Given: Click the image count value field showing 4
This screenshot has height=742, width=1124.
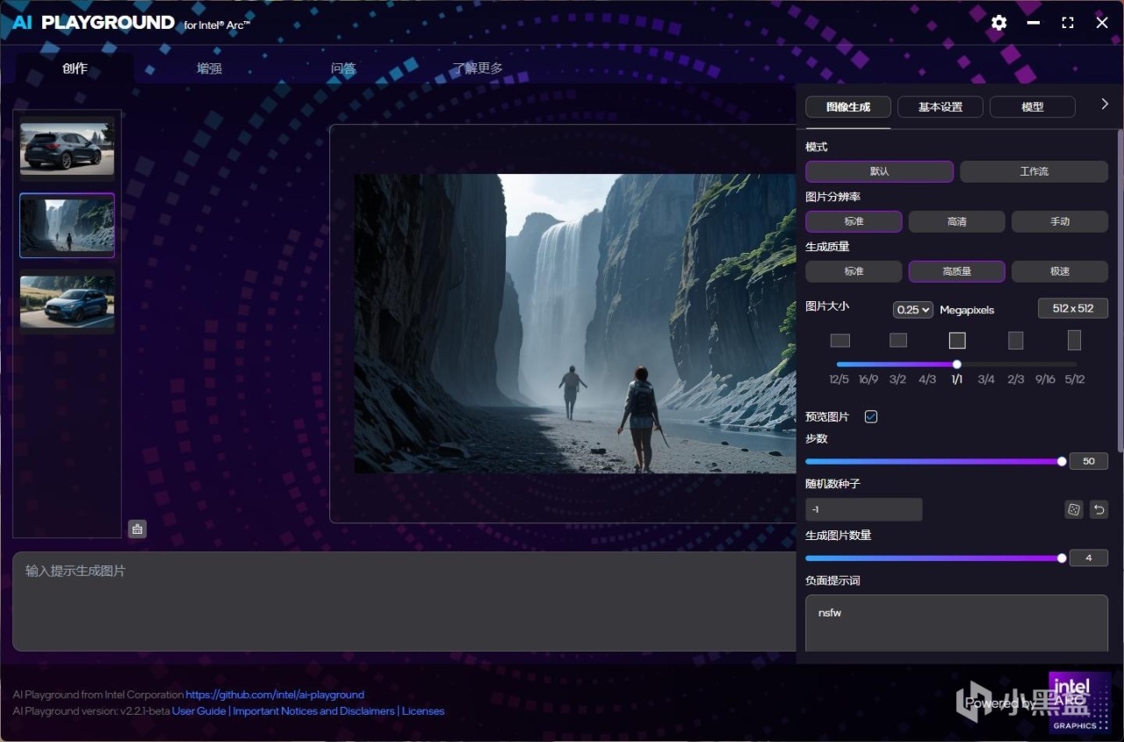Looking at the screenshot, I should (1089, 558).
